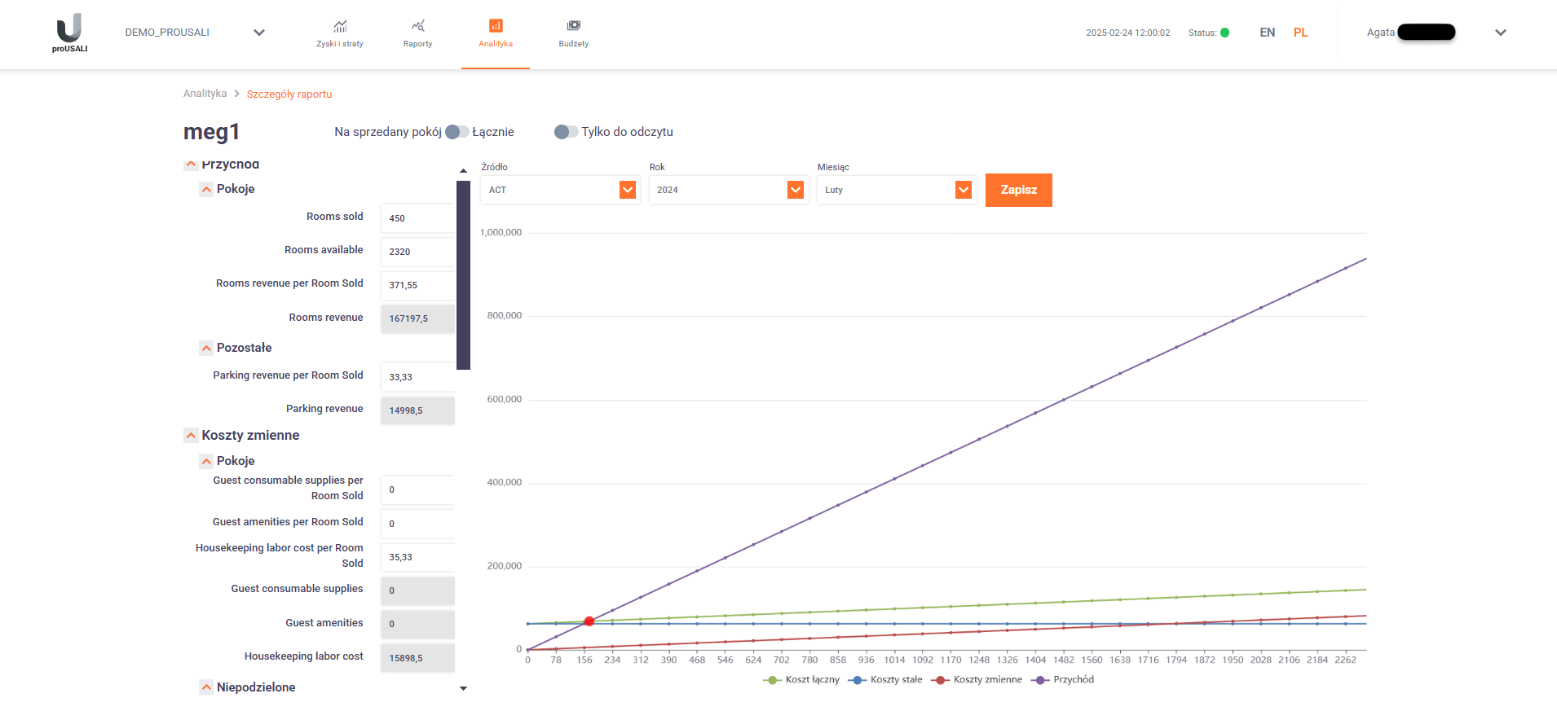Click the meg1 report title
Viewport: 1557px width, 711px height.
211,132
